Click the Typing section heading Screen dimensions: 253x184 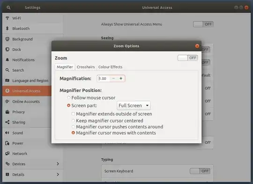(107, 160)
